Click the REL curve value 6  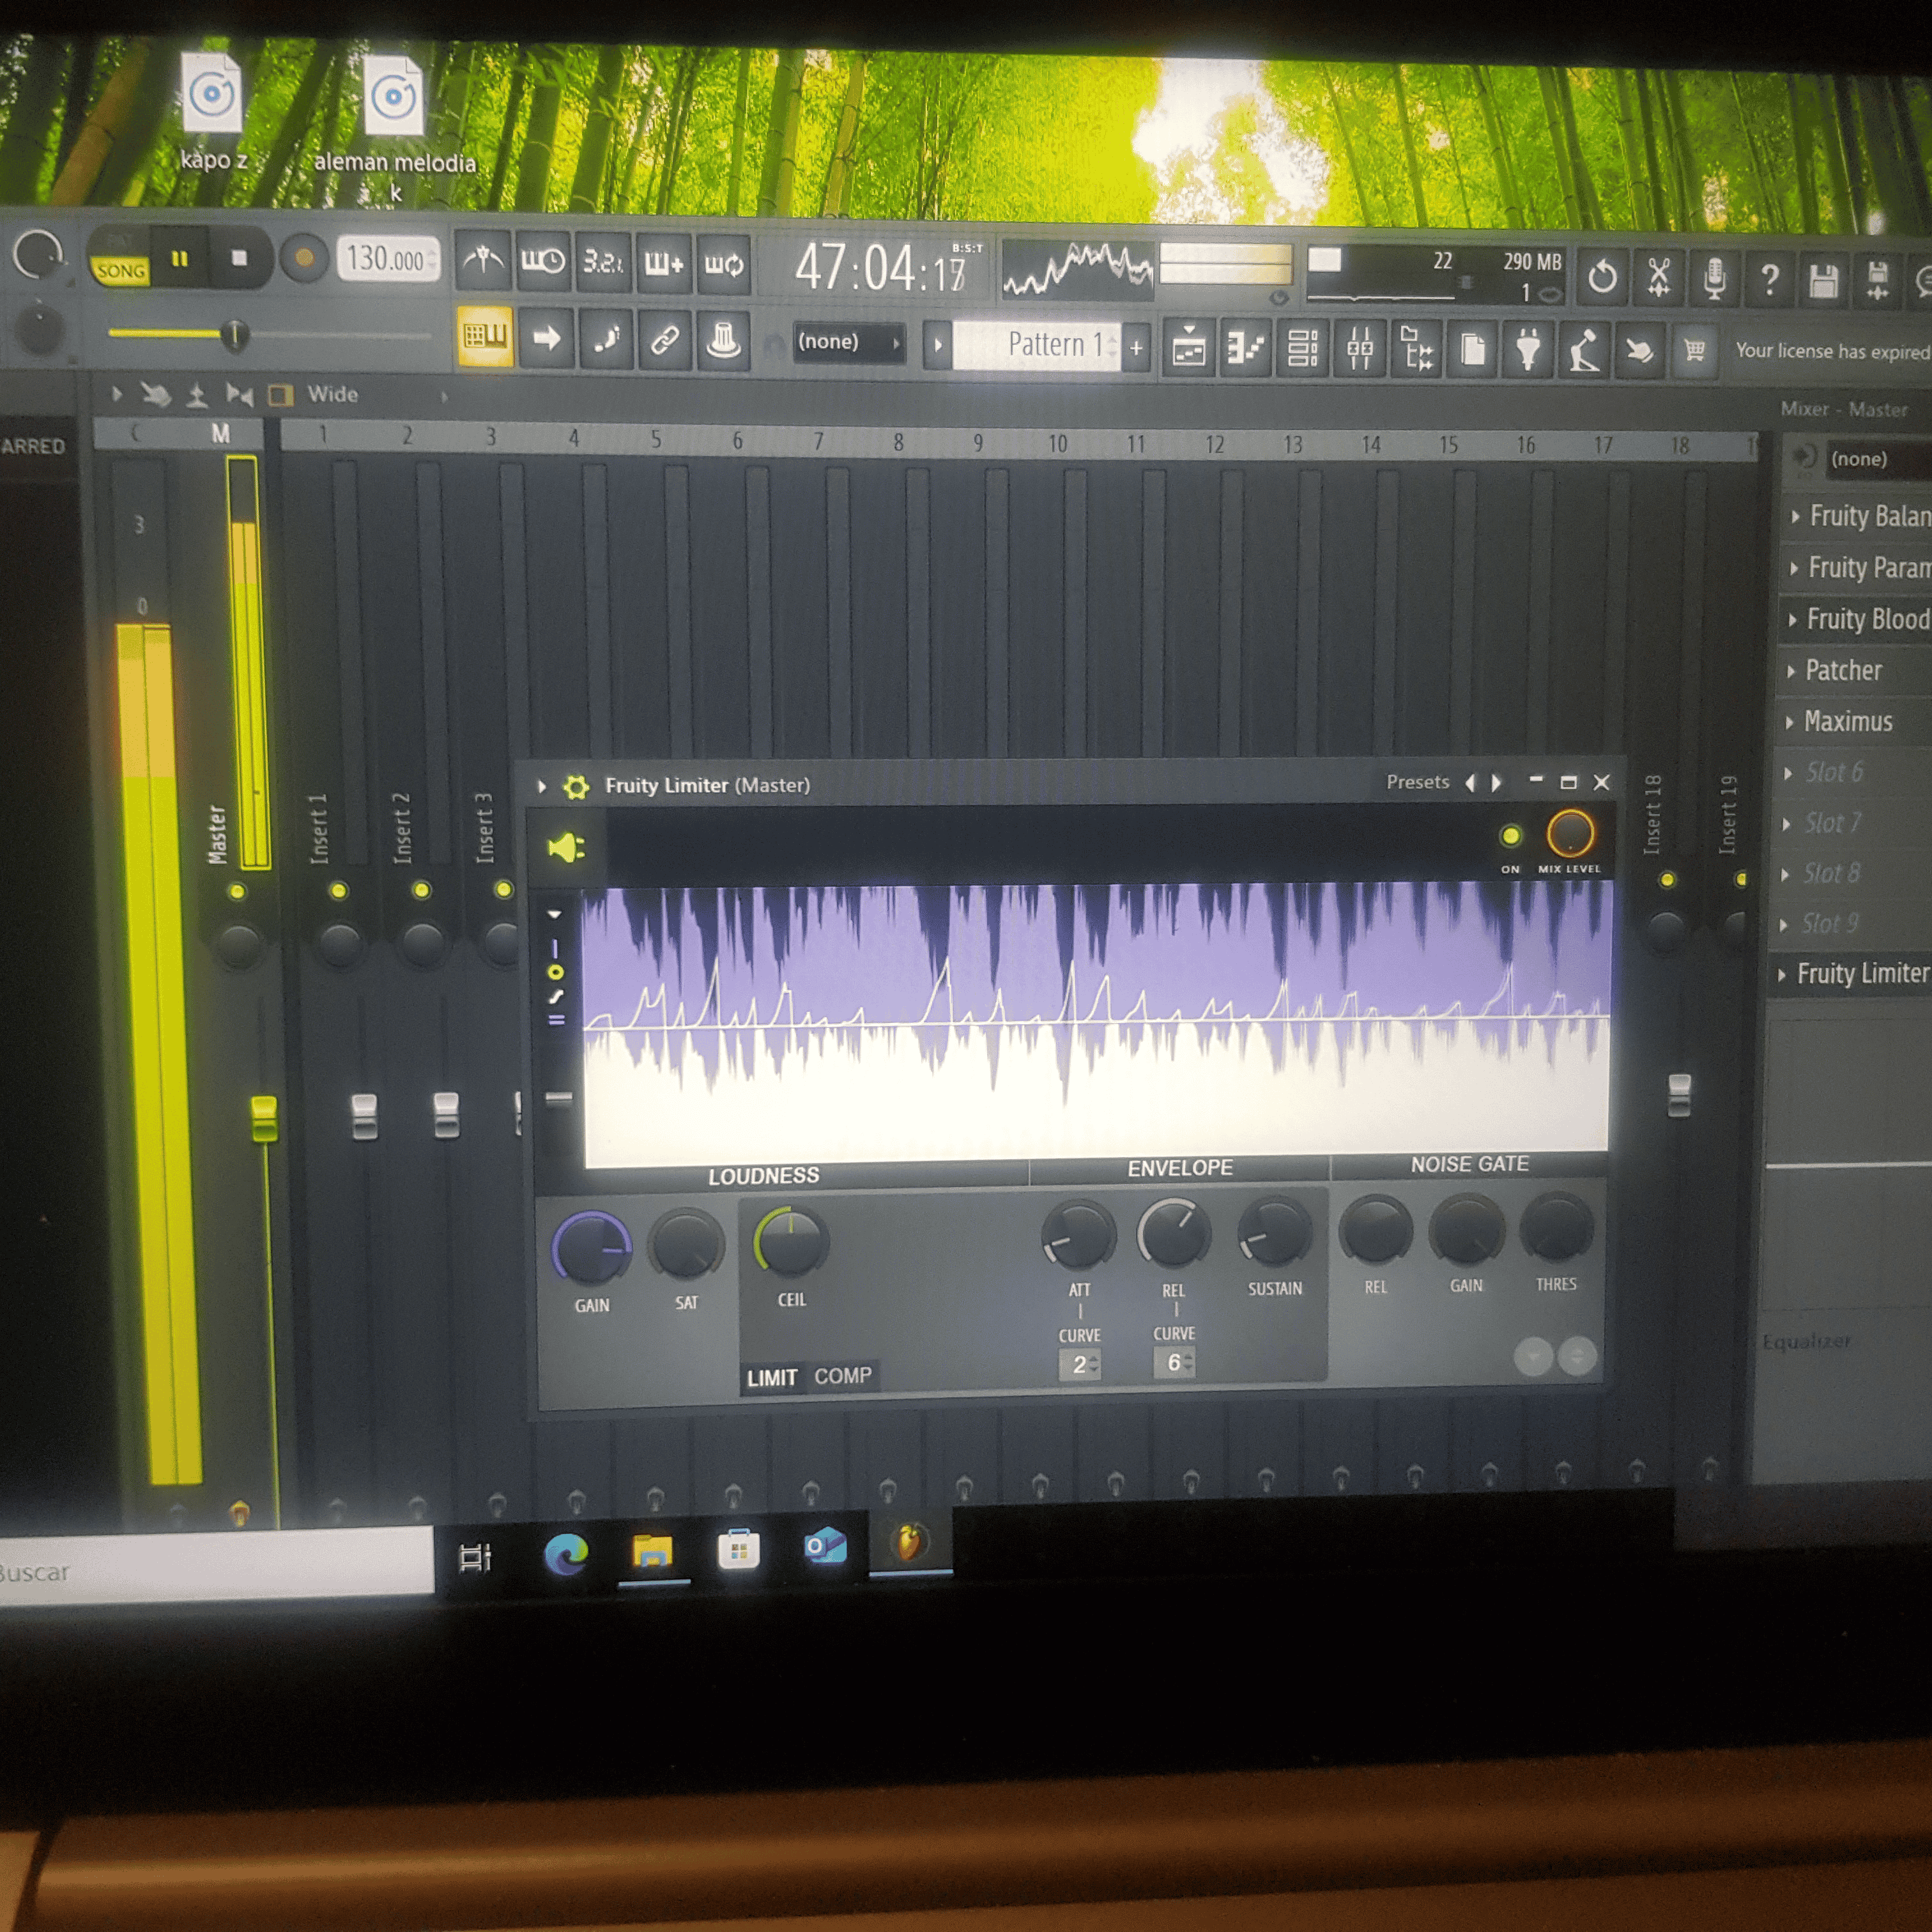(1174, 1362)
